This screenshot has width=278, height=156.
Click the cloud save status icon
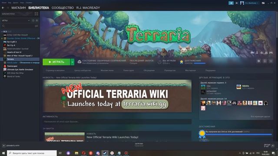pyautogui.click(x=79, y=62)
